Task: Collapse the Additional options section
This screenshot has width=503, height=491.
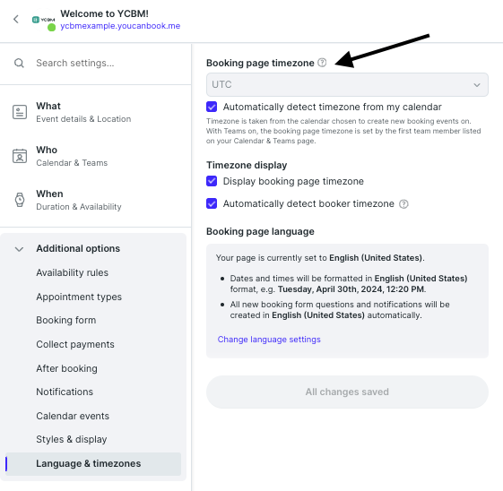Action: pyautogui.click(x=19, y=249)
